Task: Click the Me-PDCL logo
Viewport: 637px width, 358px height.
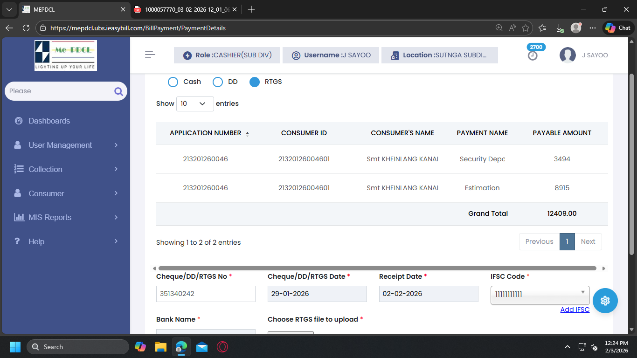Action: [x=66, y=55]
